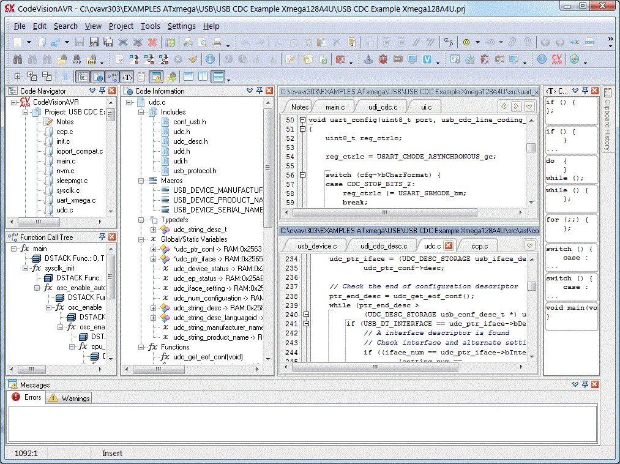Collapse the Functions node
620x464 pixels.
pos(141,347)
